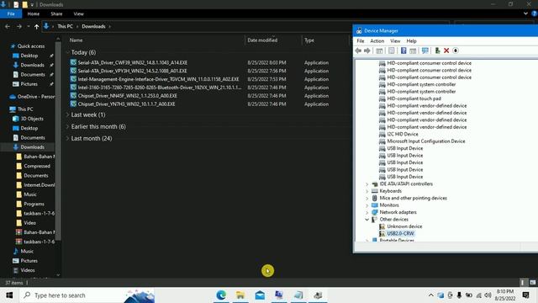
Task: Select Intel-Management-Engine-Interface-Driver file
Action: [158, 79]
